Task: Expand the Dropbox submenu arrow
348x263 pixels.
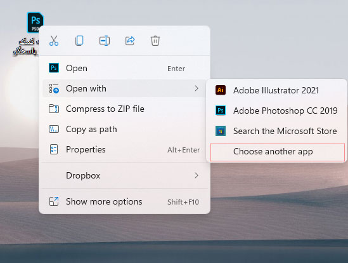Action: pos(197,175)
